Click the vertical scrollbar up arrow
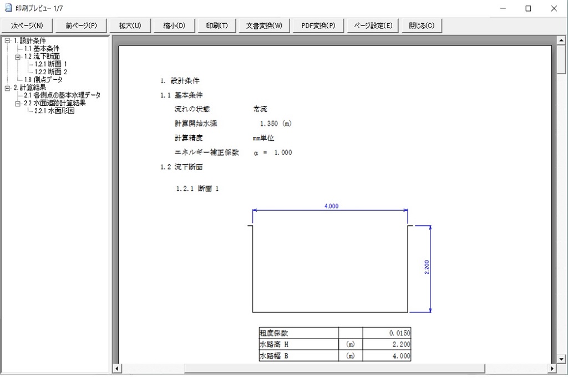The width and height of the screenshot is (568, 378). point(561,40)
